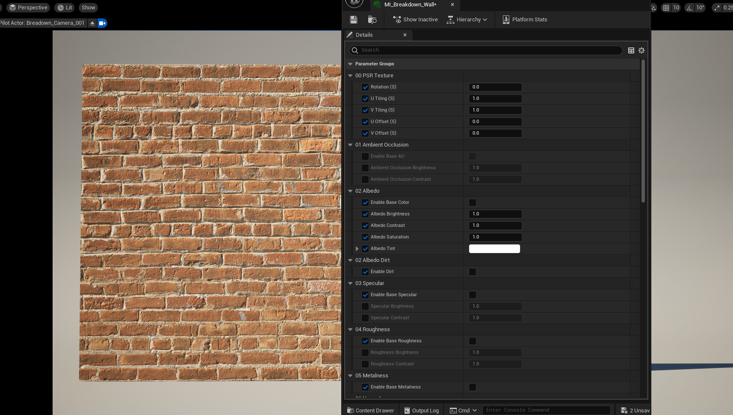Switch Details view to column layout
The height and width of the screenshot is (415, 733).
631,50
